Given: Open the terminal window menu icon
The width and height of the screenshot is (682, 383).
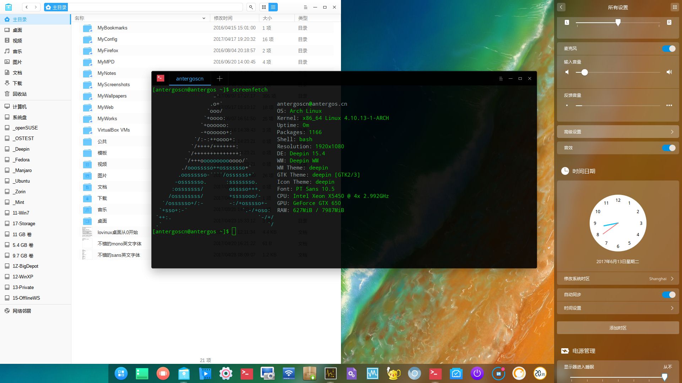Looking at the screenshot, I should pos(501,79).
